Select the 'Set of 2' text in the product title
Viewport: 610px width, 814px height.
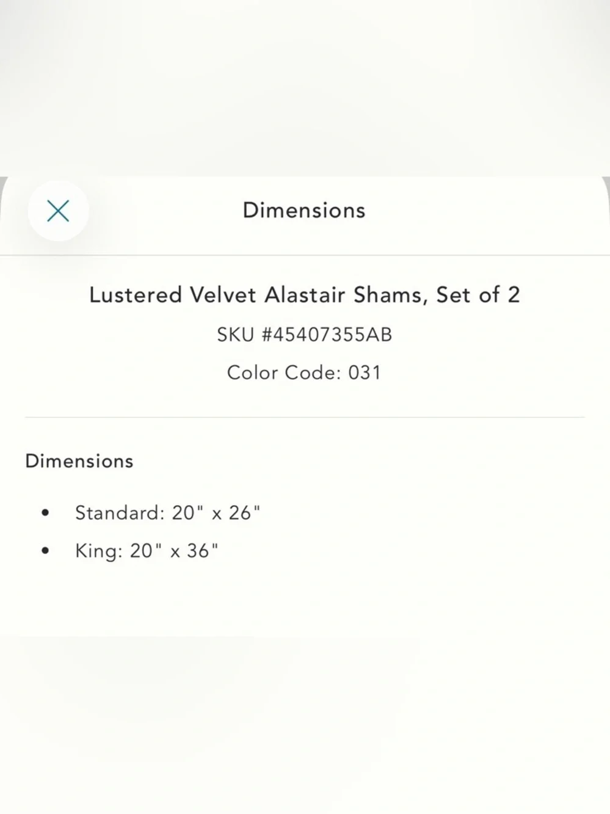tap(477, 295)
